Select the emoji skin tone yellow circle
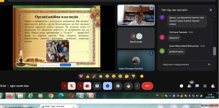Screen dimensions: 219x108 142,76
